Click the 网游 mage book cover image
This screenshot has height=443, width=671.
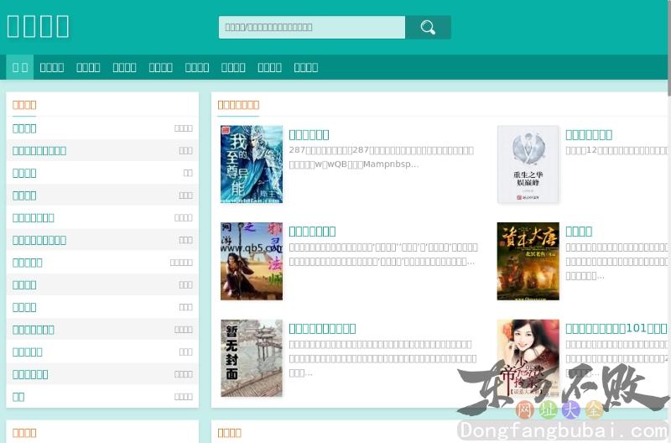(x=252, y=261)
